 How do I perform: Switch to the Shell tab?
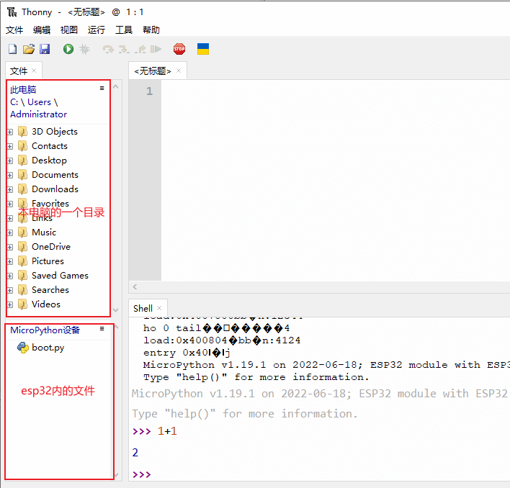pos(143,308)
